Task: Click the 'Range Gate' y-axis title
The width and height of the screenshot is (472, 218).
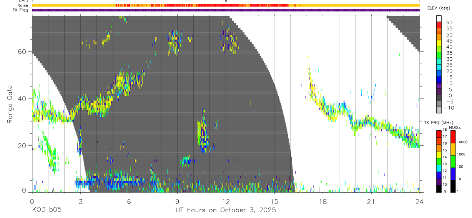Action: [x=10, y=105]
